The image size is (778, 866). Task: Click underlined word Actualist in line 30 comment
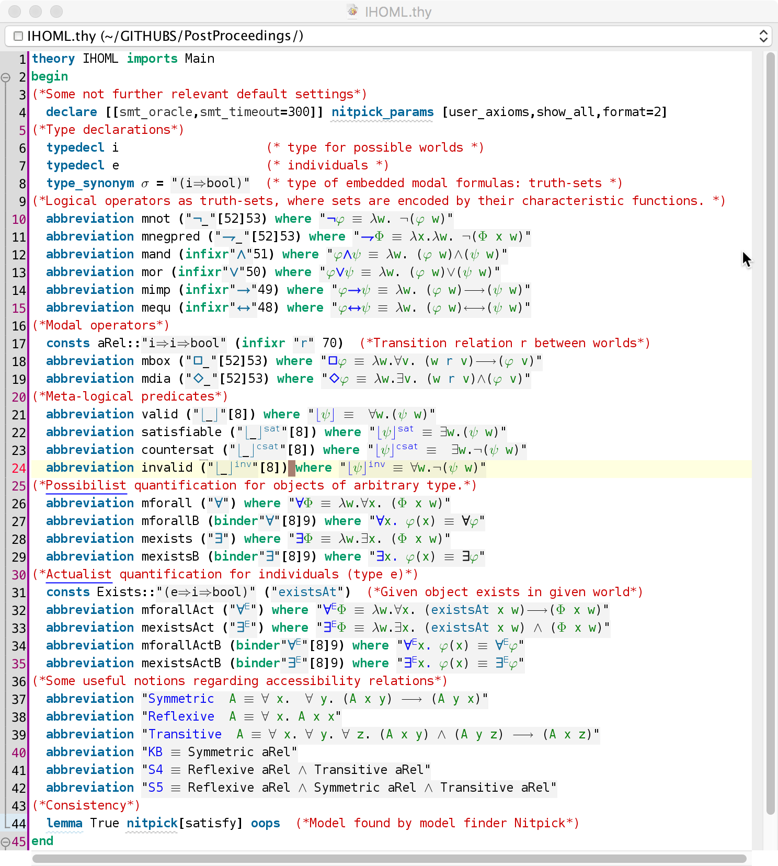(78, 574)
